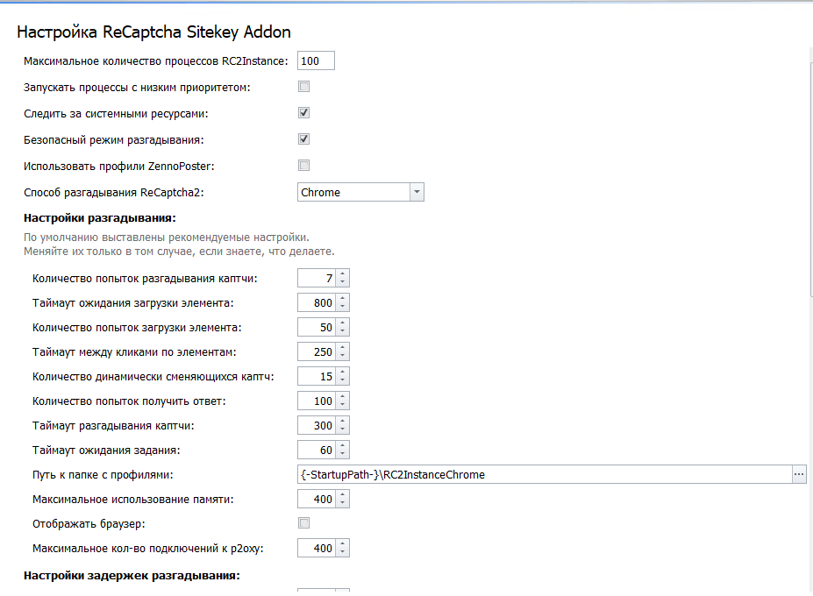Uncheck safe solving mode checkbox
This screenshot has height=596, width=813.
304,139
